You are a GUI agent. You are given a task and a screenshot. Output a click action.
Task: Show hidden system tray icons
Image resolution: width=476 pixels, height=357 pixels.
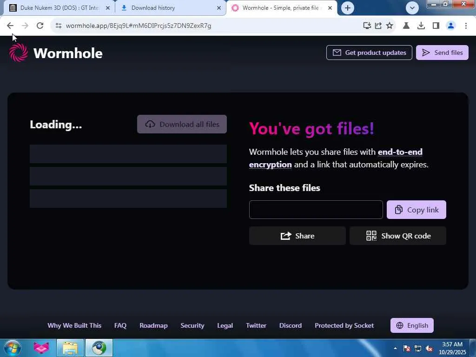coord(395,348)
